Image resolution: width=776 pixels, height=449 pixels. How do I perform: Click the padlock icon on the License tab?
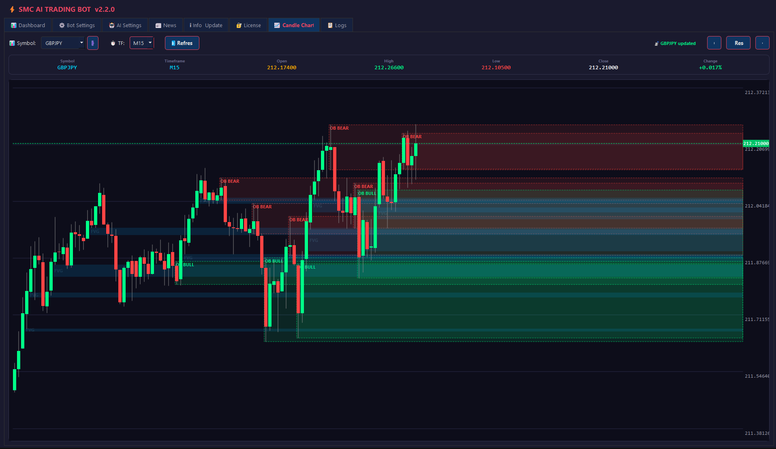(x=239, y=25)
